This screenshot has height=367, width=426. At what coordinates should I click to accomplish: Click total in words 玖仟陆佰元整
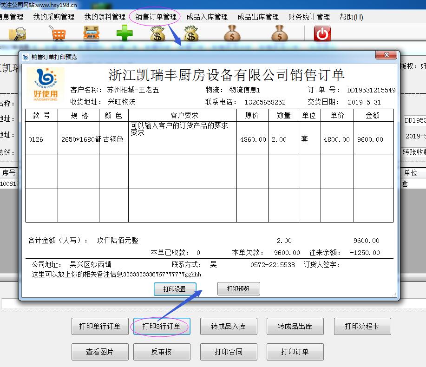(x=118, y=241)
